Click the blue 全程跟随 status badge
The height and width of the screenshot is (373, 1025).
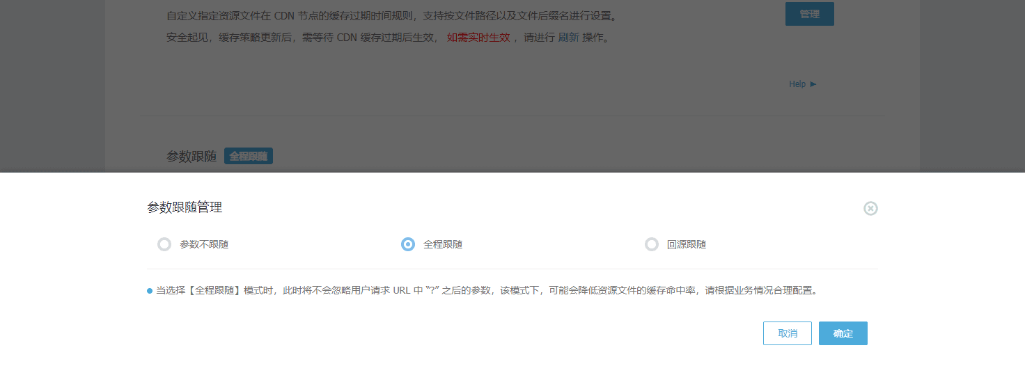pos(249,157)
